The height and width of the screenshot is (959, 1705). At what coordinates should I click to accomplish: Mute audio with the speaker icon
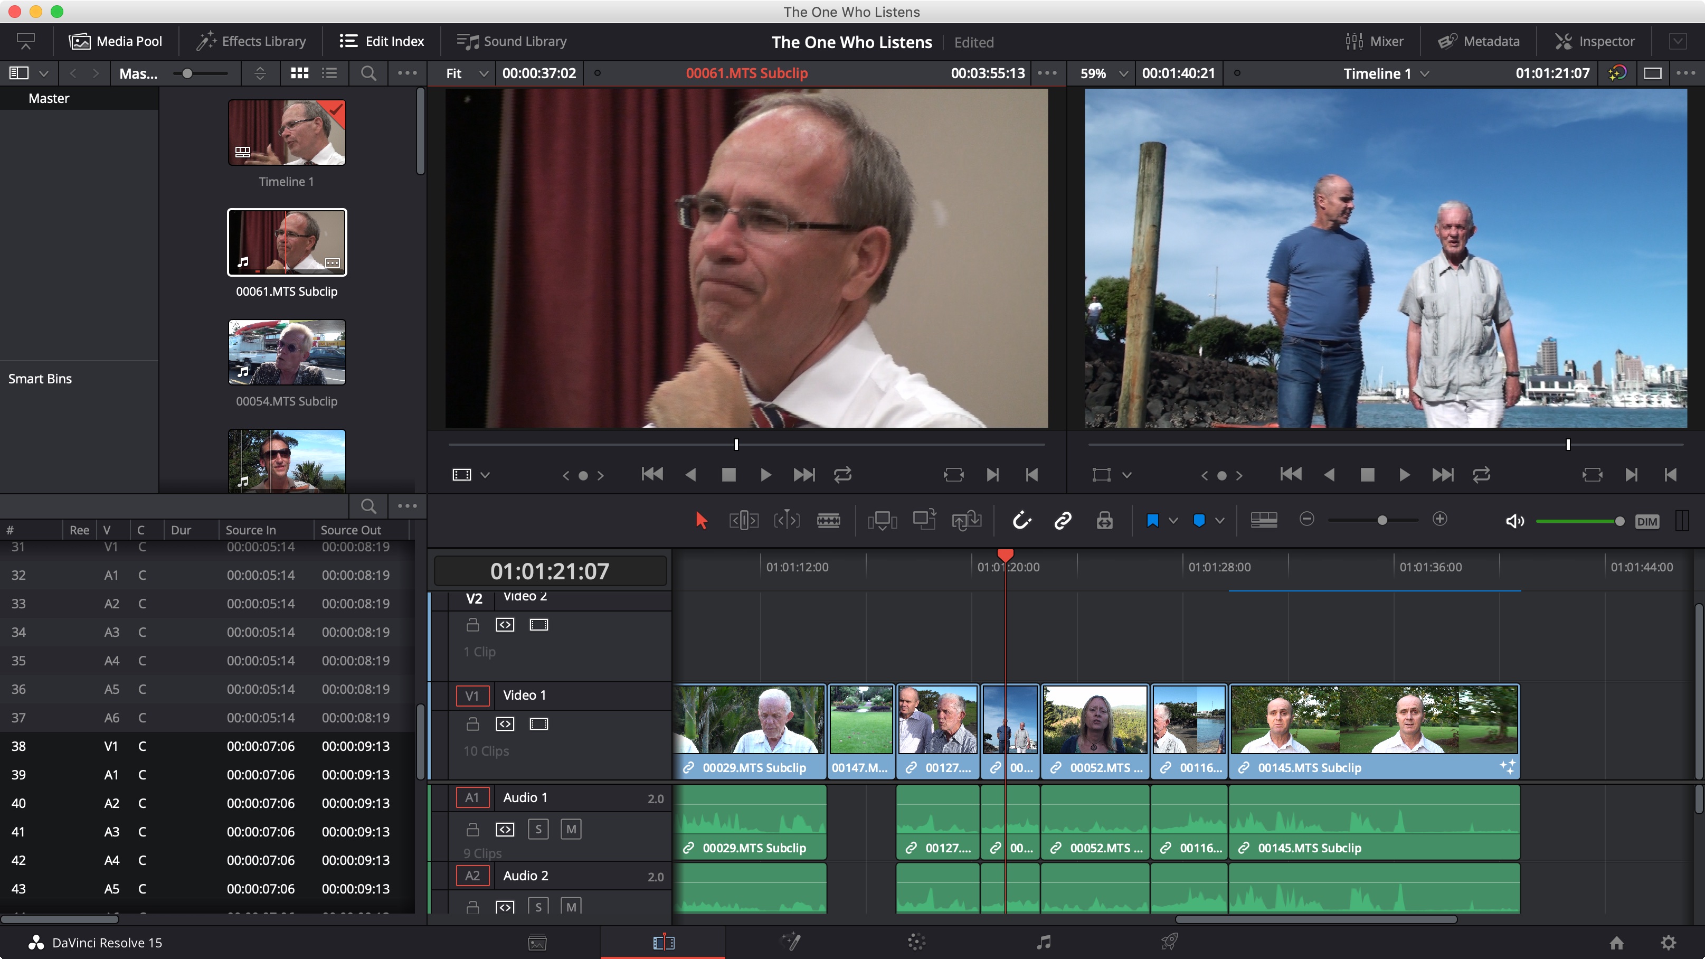coord(1514,521)
